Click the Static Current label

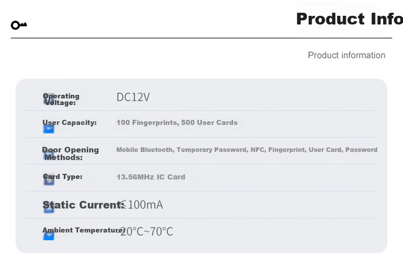click(83, 205)
